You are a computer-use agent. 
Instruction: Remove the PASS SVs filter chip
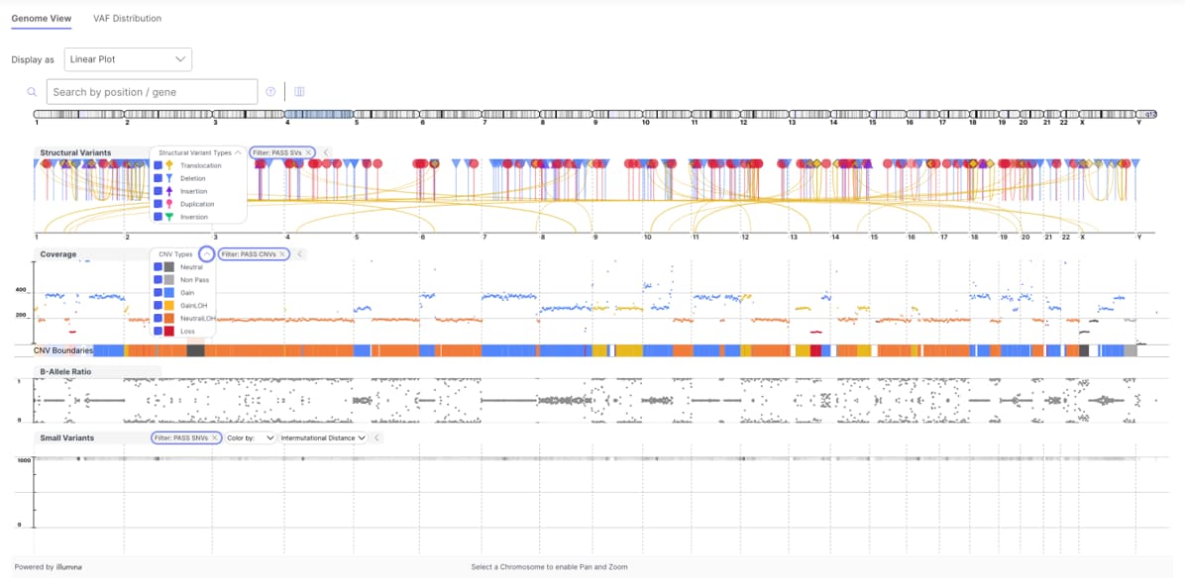[308, 152]
